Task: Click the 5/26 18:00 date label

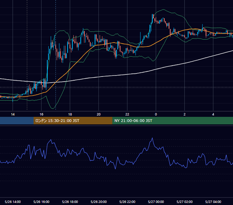Action: click(x=70, y=202)
